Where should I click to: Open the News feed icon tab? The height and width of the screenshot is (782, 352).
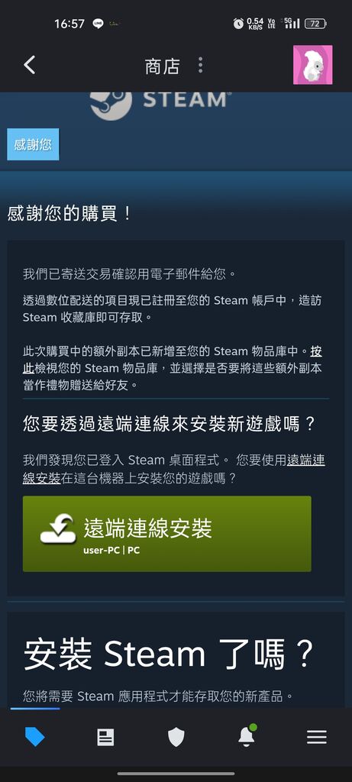(105, 737)
